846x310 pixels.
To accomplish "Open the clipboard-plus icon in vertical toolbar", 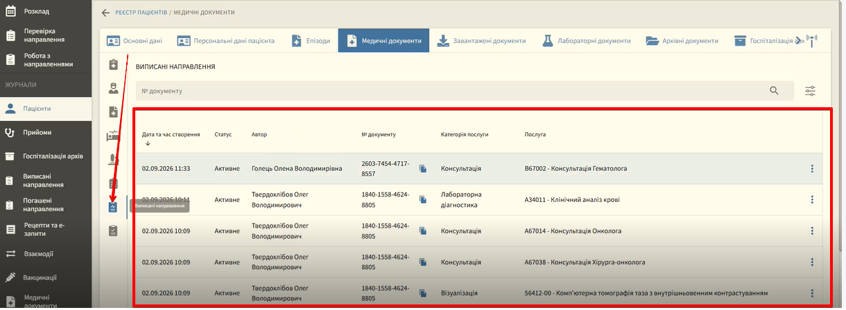I will pos(114,64).
